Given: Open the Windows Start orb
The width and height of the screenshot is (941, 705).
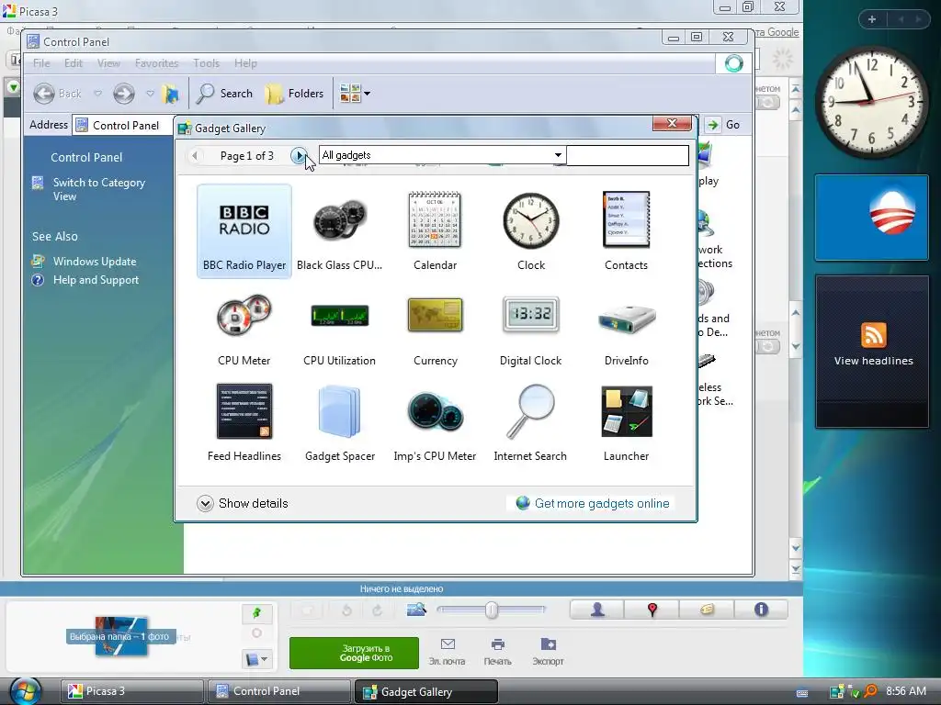Looking at the screenshot, I should point(25,691).
